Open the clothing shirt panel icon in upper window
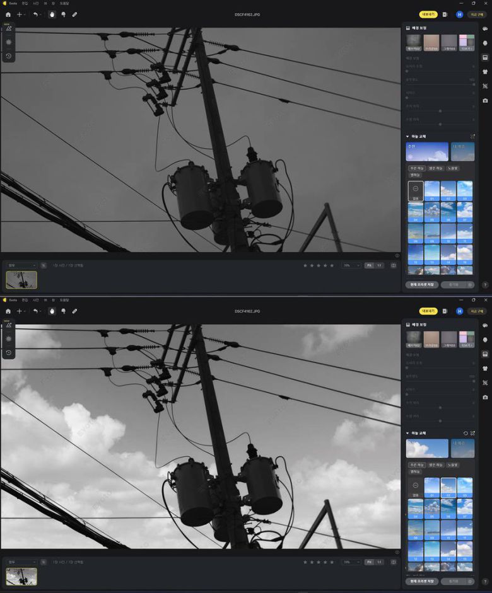This screenshot has width=492, height=593. 484,71
